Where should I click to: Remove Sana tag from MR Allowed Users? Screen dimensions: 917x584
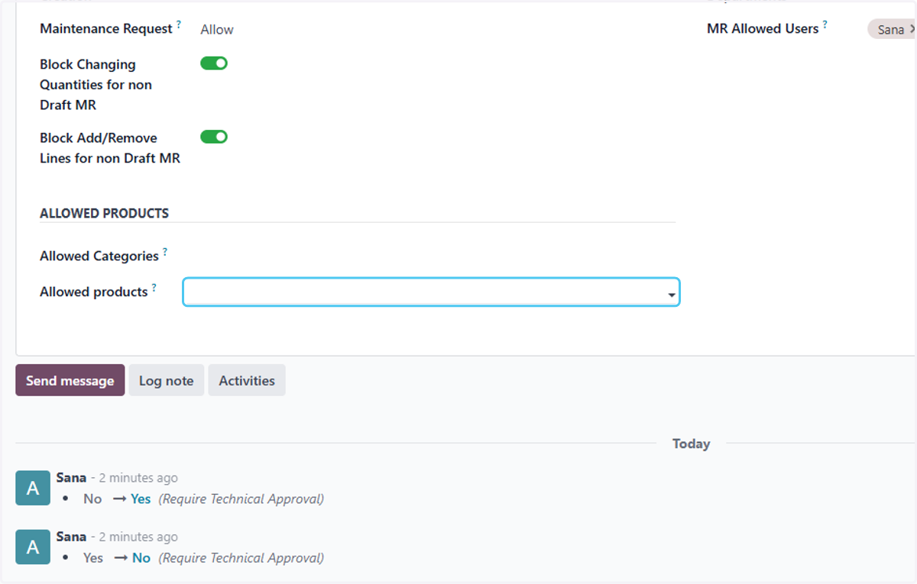(912, 29)
